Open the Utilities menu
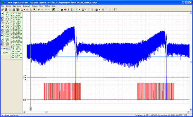The image size is (193, 117). (x=47, y=6)
